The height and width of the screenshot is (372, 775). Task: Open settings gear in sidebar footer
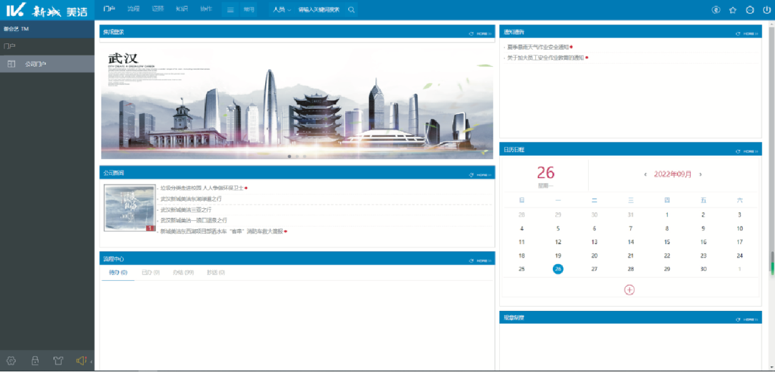(11, 361)
